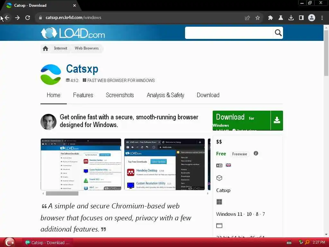This screenshot has width=329, height=247.
Task: Open the share page icon in address bar
Action: [x=247, y=18]
